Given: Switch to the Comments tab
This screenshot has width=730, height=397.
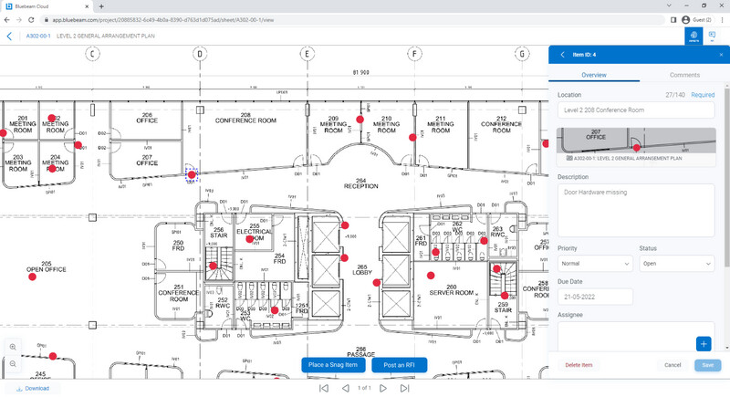Looking at the screenshot, I should tap(684, 75).
